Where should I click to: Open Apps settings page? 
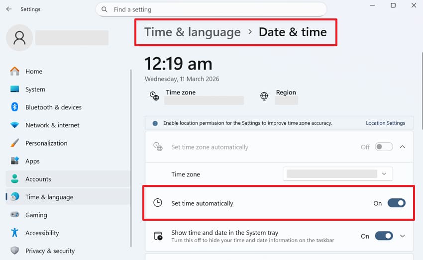pyautogui.click(x=68, y=161)
